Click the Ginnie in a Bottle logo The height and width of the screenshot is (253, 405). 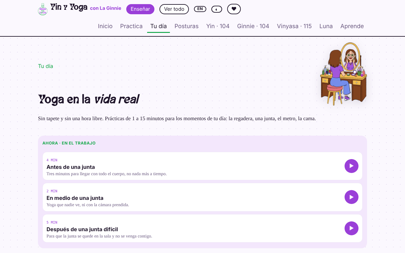(43, 9)
